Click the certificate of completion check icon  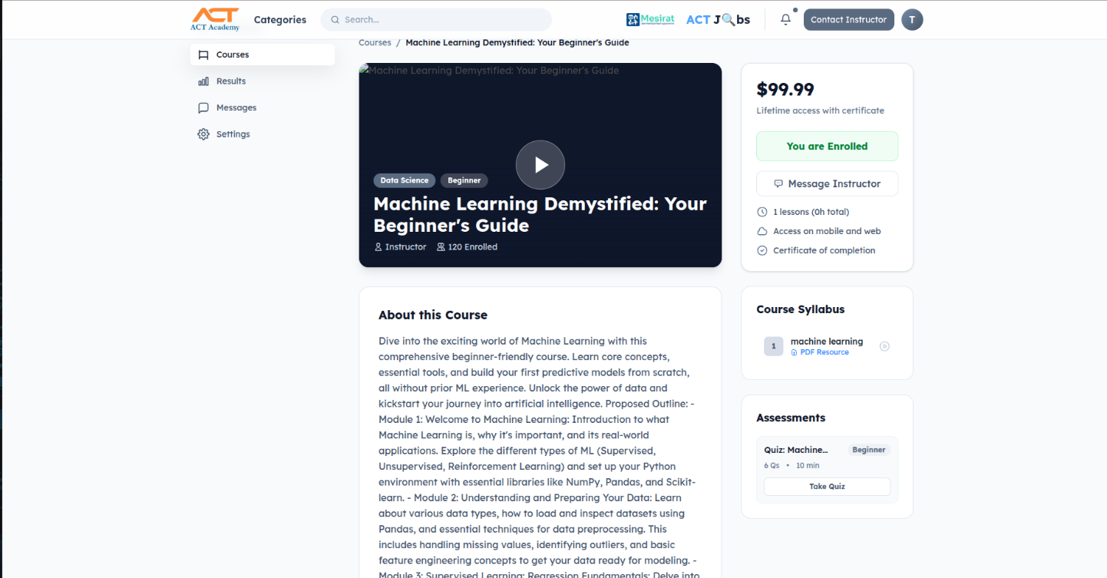(762, 250)
